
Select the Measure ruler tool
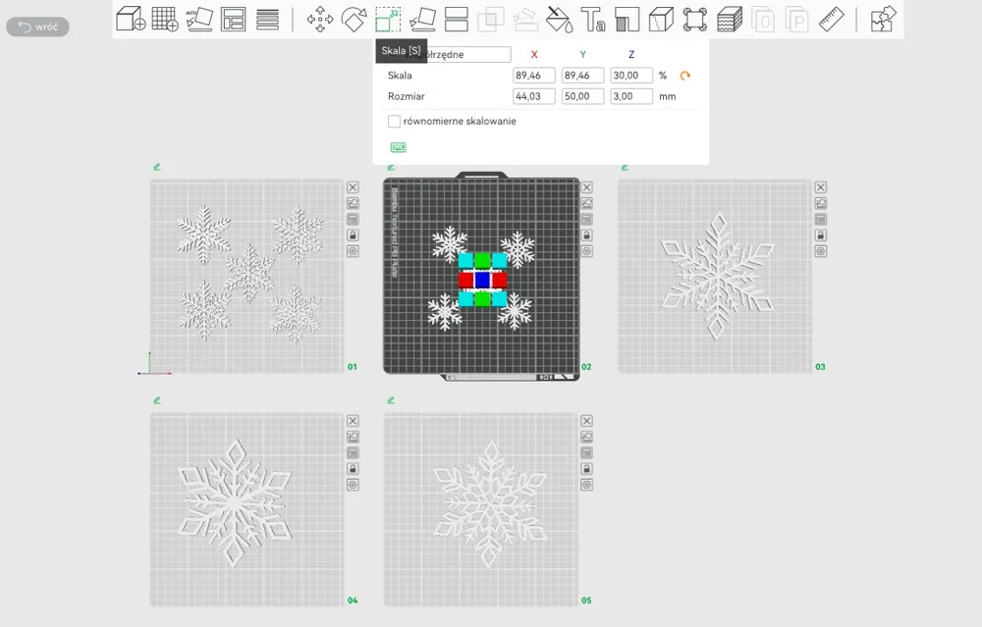point(832,19)
